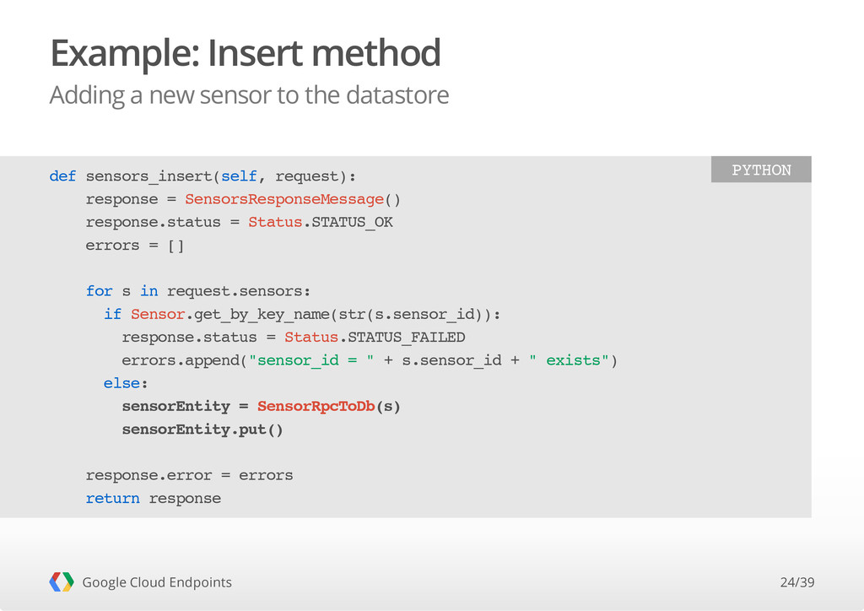
Task: Click the Google Cloud Endpoints logo icon
Action: point(62,581)
